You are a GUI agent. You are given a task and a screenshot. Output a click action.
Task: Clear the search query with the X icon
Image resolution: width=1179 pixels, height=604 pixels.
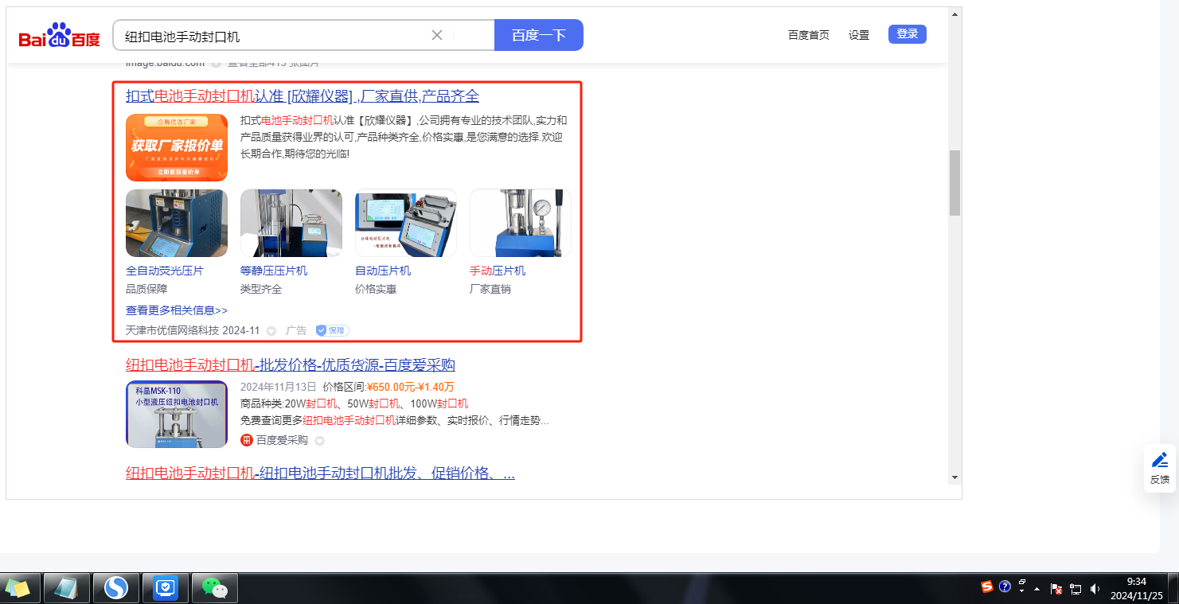click(437, 35)
